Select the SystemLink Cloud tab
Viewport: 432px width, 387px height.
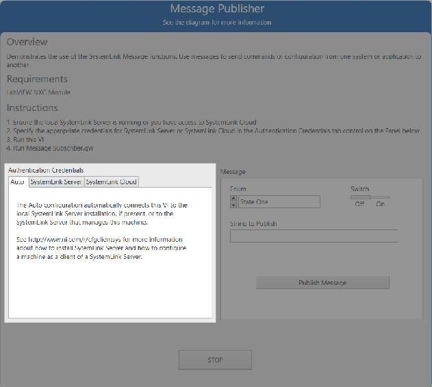tap(112, 182)
